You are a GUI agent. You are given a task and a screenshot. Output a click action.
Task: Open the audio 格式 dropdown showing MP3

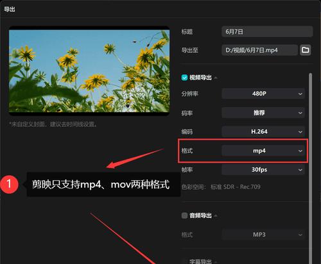pos(263,235)
